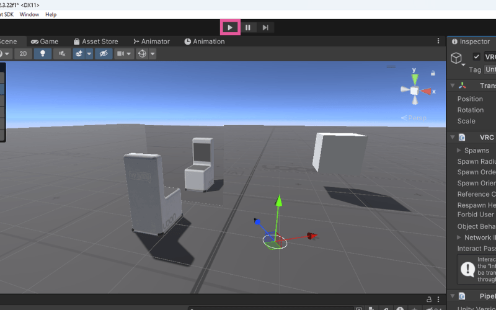496x310 pixels.
Task: Expand the Network I foldout
Action: tap(459, 237)
